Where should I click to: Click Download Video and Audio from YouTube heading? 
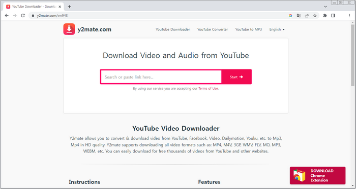[x=176, y=56]
